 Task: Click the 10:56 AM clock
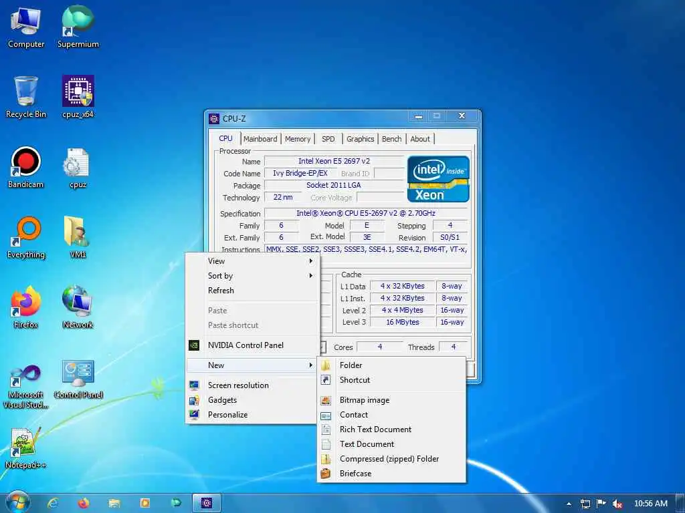click(650, 504)
